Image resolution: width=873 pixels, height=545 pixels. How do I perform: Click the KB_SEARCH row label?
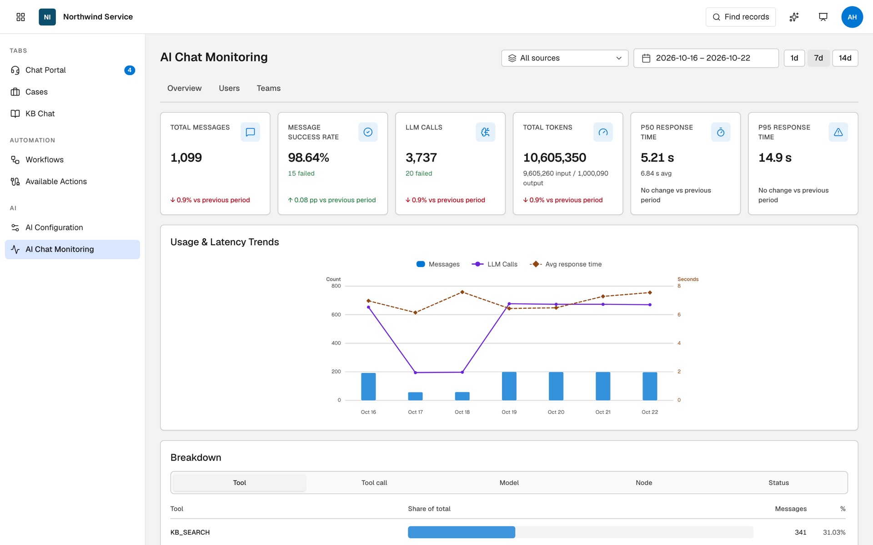pos(190,532)
